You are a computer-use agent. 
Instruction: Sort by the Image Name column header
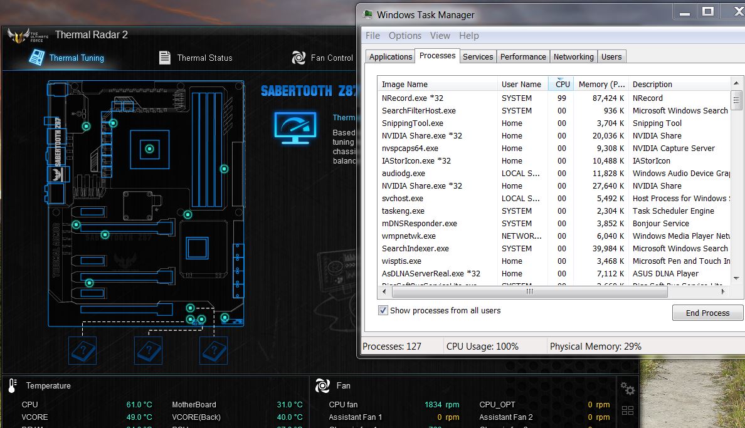click(438, 84)
